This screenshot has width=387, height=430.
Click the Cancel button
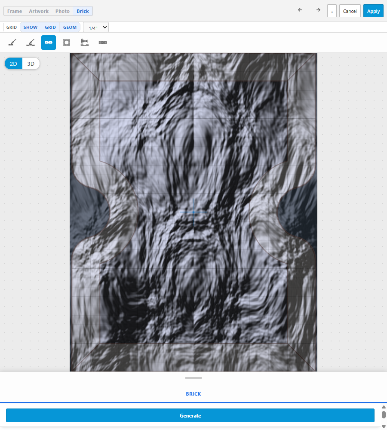350,11
